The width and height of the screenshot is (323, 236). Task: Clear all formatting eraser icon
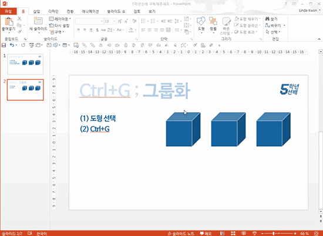click(x=134, y=21)
